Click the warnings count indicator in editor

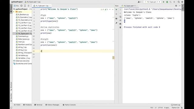(x=102, y=9)
